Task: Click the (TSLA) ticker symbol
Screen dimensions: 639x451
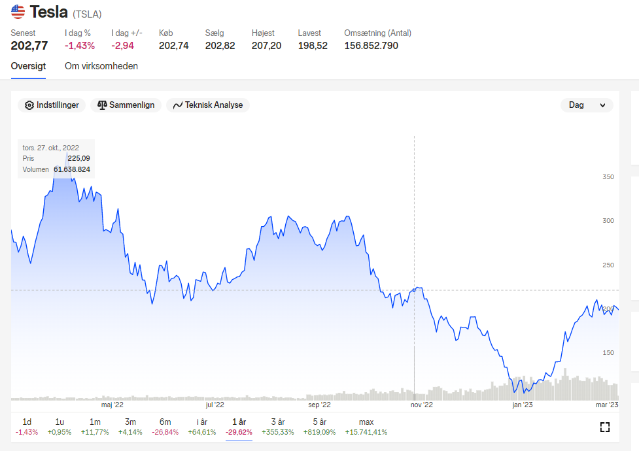Action: pyautogui.click(x=87, y=14)
